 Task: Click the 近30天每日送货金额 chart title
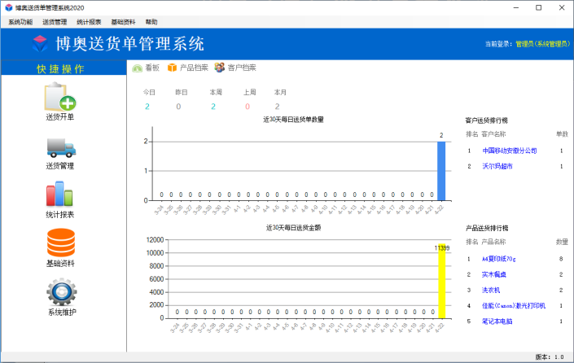pyautogui.click(x=294, y=228)
